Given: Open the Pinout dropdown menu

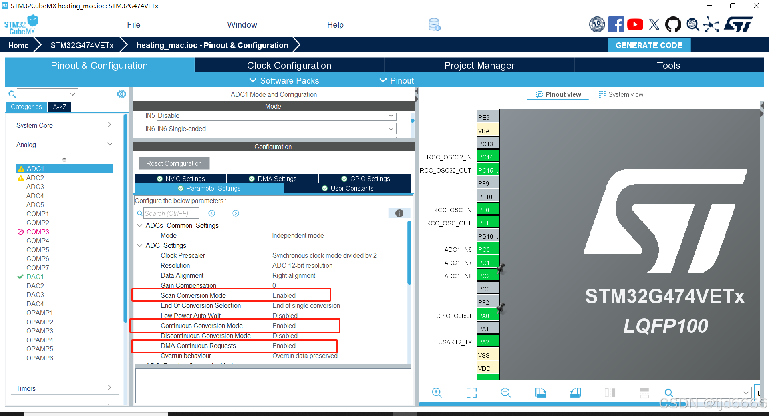Looking at the screenshot, I should [397, 81].
